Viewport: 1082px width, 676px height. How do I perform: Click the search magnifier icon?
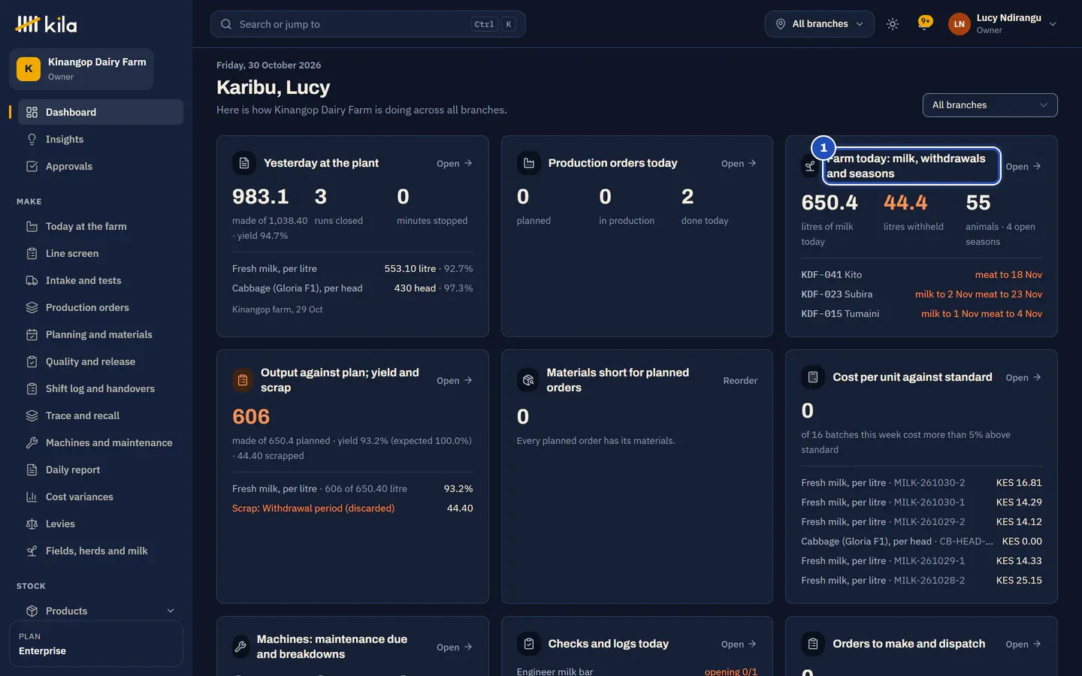pos(226,24)
